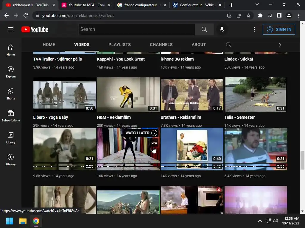This screenshot has height=228, width=305.
Task: Share this page via the share icon
Action: tap(239, 15)
